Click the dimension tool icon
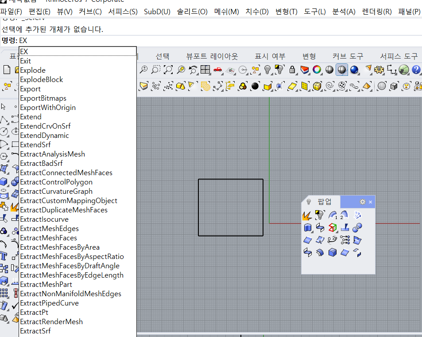422x337 pixels. (391, 70)
